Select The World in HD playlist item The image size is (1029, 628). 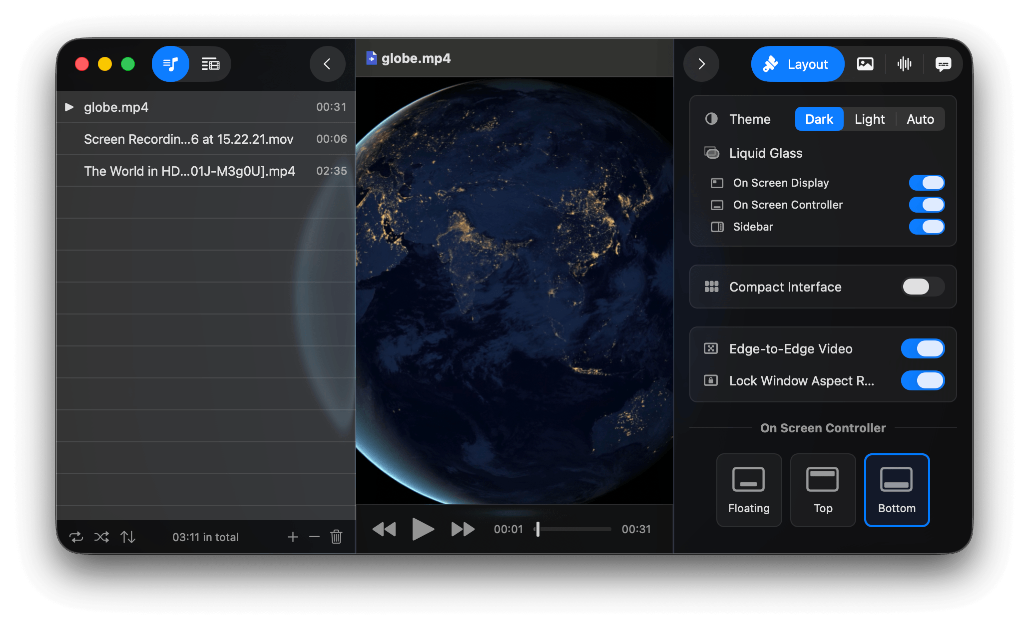point(206,171)
